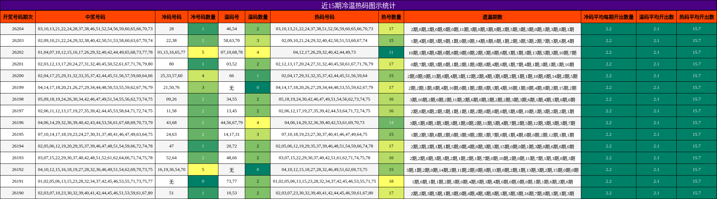Click the 2.2 cold average in row 26204
717x199 pixels.
[x=609, y=29]
